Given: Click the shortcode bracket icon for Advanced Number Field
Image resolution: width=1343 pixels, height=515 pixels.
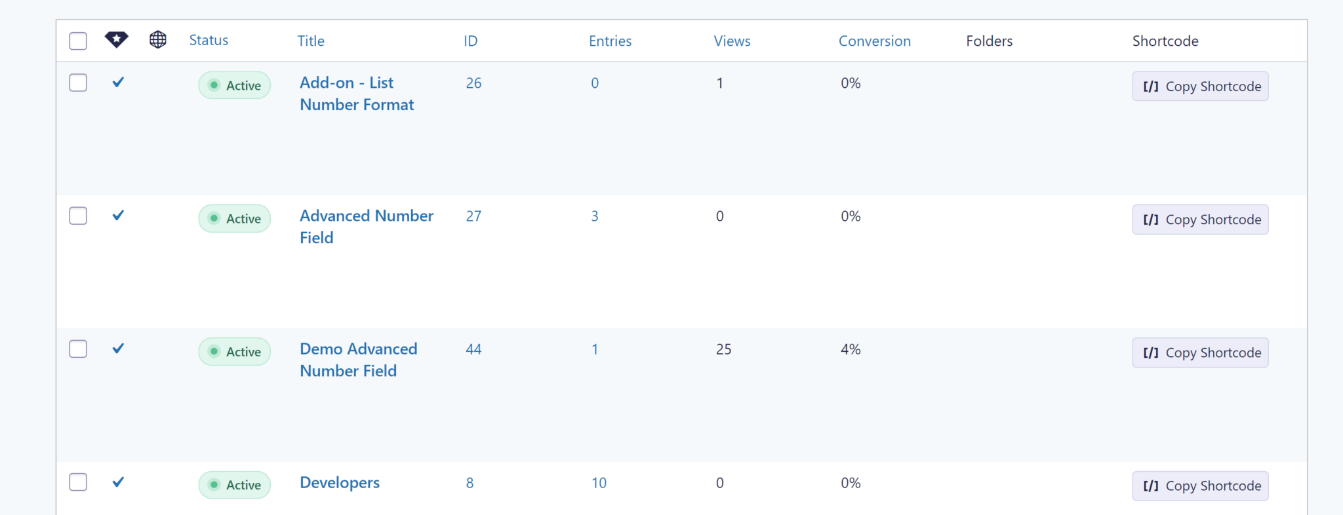Looking at the screenshot, I should point(1152,219).
